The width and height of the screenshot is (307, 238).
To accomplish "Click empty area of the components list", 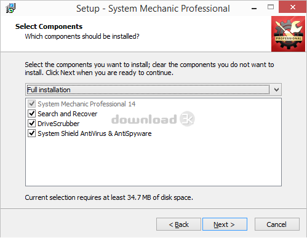I will (153, 162).
